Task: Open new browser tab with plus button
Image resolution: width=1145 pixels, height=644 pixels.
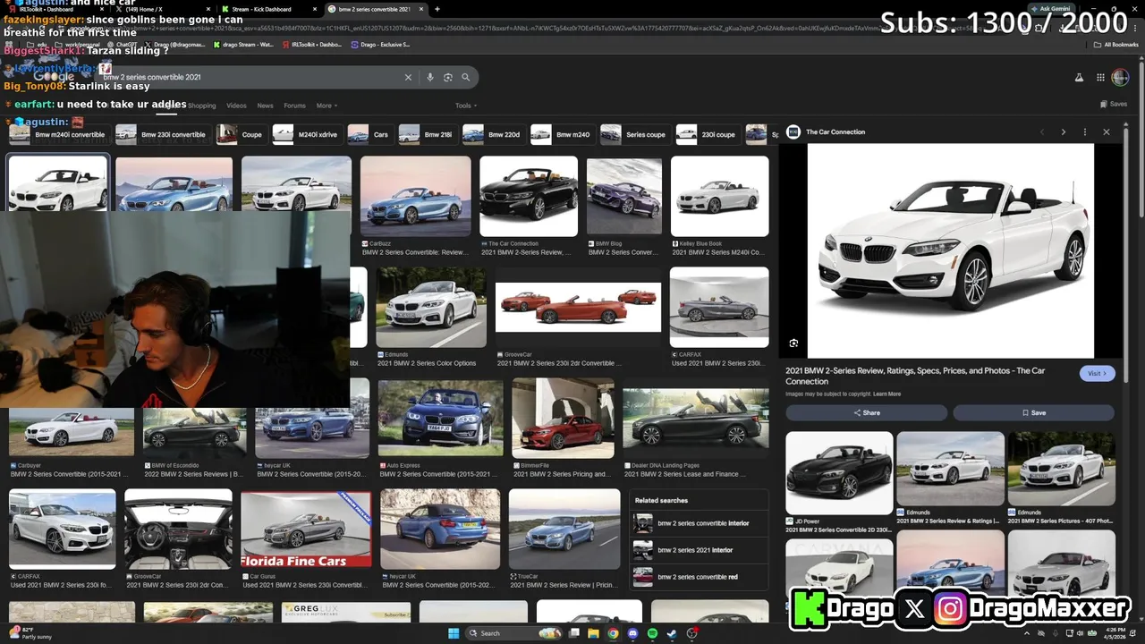Action: 437,9
